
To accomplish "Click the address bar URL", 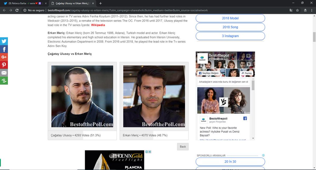I will pyautogui.click(x=127, y=10).
